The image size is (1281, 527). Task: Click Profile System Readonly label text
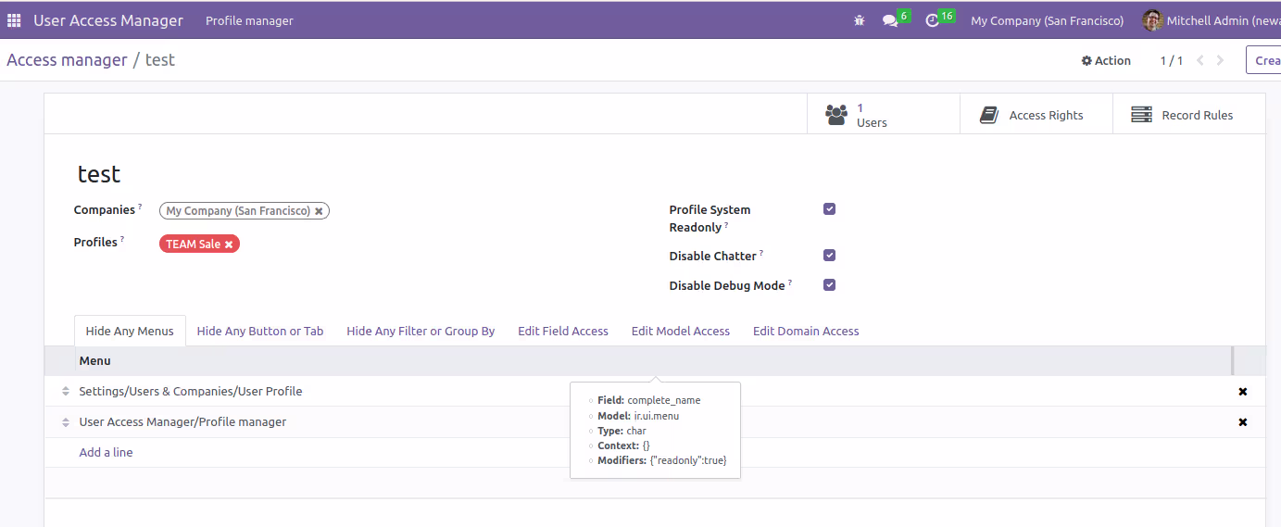[x=710, y=219]
